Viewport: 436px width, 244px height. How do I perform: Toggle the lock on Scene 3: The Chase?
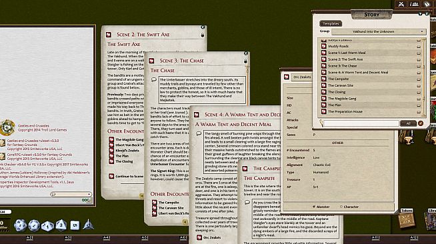(x=245, y=61)
